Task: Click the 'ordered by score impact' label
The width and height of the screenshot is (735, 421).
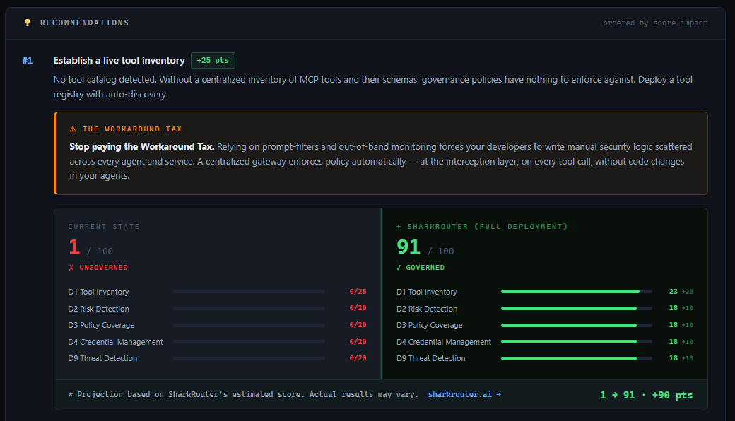Action: pyautogui.click(x=655, y=23)
